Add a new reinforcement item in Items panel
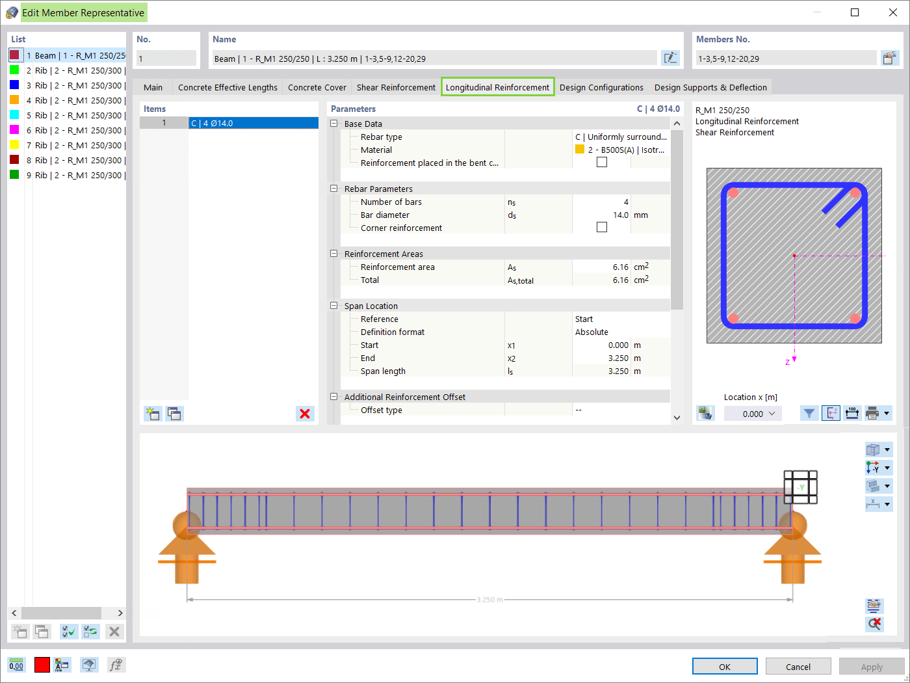The image size is (910, 683). (x=153, y=414)
